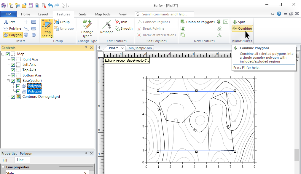This screenshot has height=174, width=301.
Task: Undo the last action
Action: (50, 6)
